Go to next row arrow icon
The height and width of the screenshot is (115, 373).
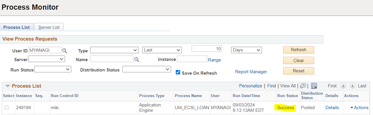click(353, 86)
